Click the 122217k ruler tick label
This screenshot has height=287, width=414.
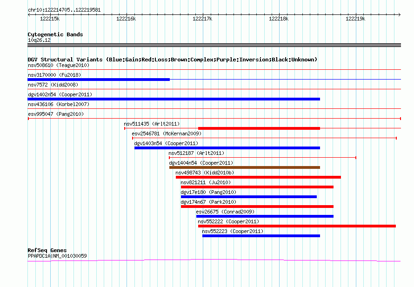click(202, 19)
